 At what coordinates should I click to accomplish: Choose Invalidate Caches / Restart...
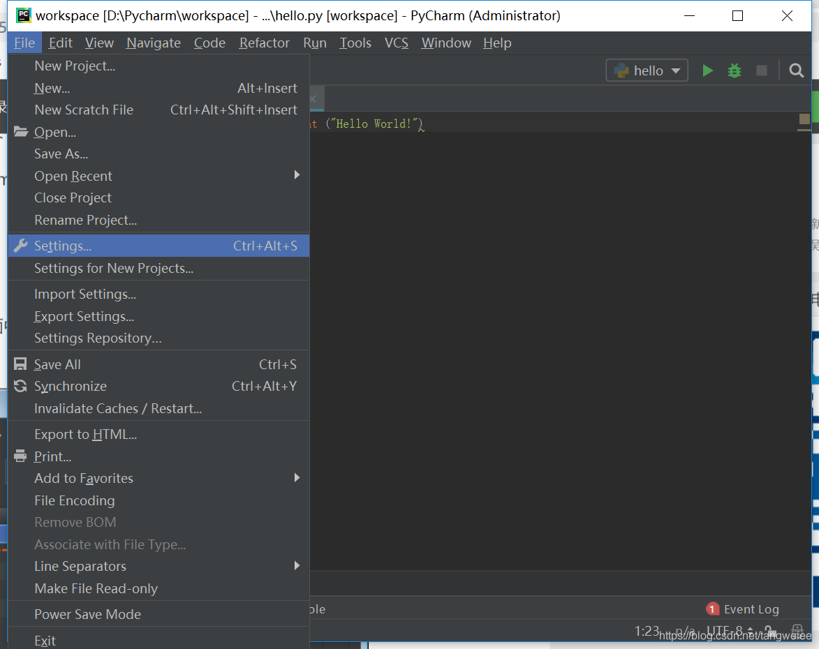point(158,408)
